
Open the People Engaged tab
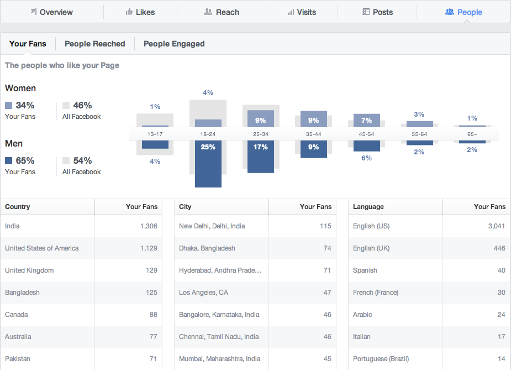coord(173,43)
